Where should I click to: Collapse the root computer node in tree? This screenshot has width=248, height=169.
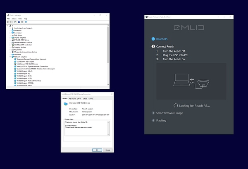click(7, 26)
